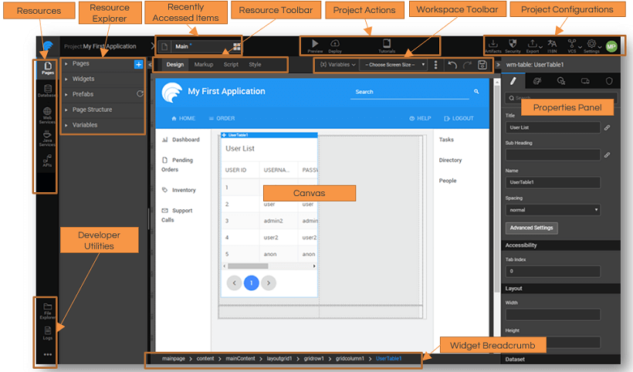Click the Advanced Settings button
This screenshot has height=372, width=633.
point(531,228)
